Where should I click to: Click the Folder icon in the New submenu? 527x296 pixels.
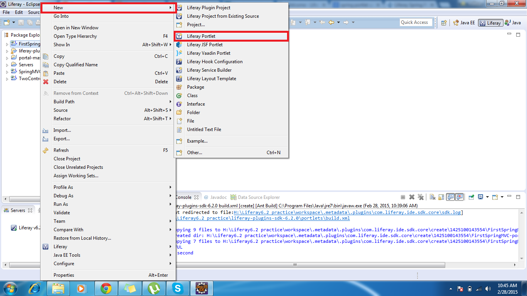(x=179, y=113)
